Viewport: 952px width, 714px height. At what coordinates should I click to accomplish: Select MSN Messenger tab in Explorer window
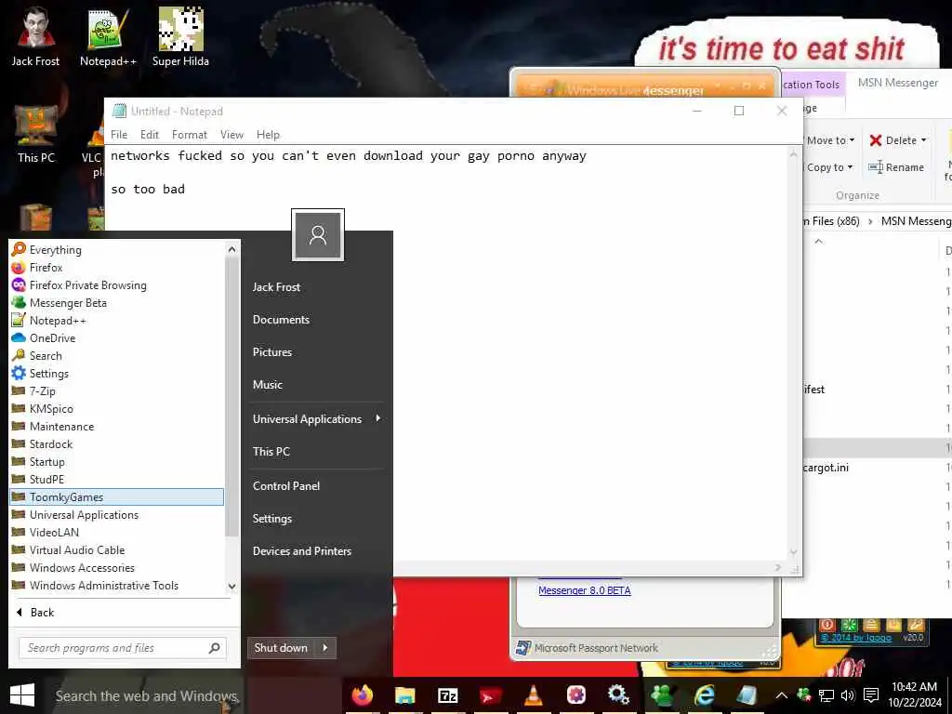(898, 83)
